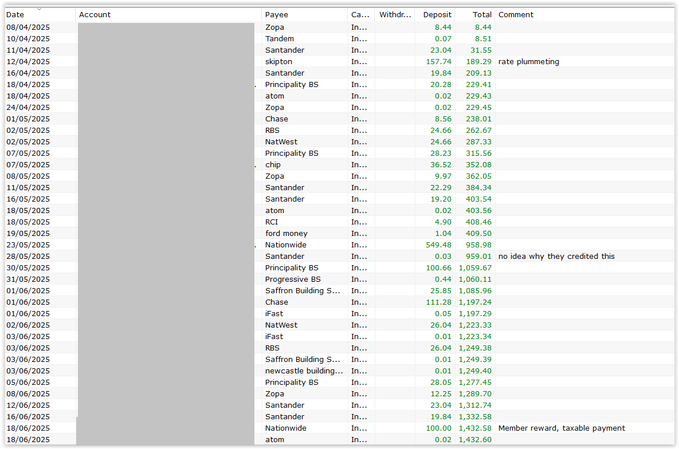Sort by the Payee column header
Viewport: 679px width, 449px height.
pyautogui.click(x=277, y=15)
